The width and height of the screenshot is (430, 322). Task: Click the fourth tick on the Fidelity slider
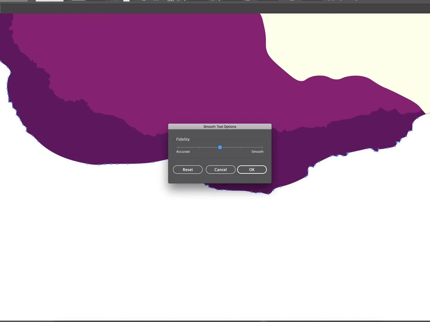point(241,147)
